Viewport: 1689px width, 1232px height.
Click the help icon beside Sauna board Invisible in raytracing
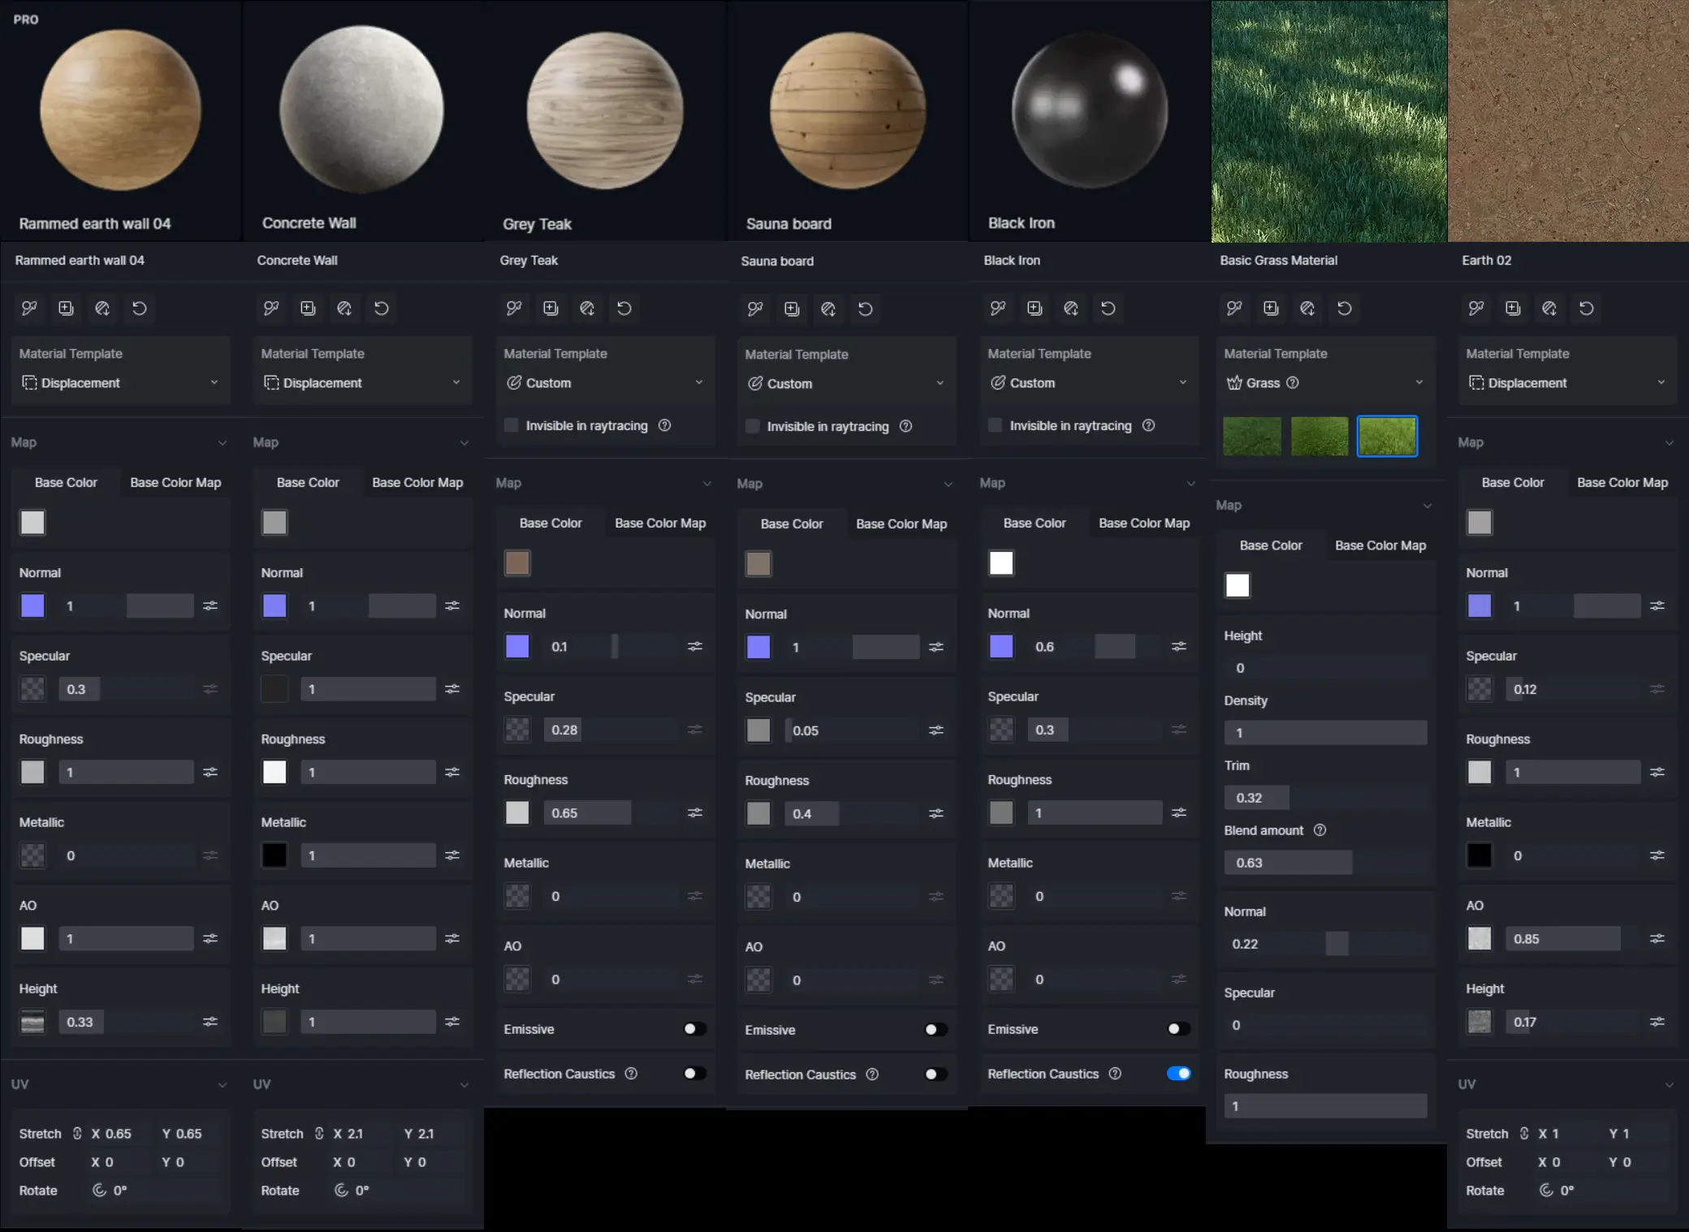coord(906,426)
